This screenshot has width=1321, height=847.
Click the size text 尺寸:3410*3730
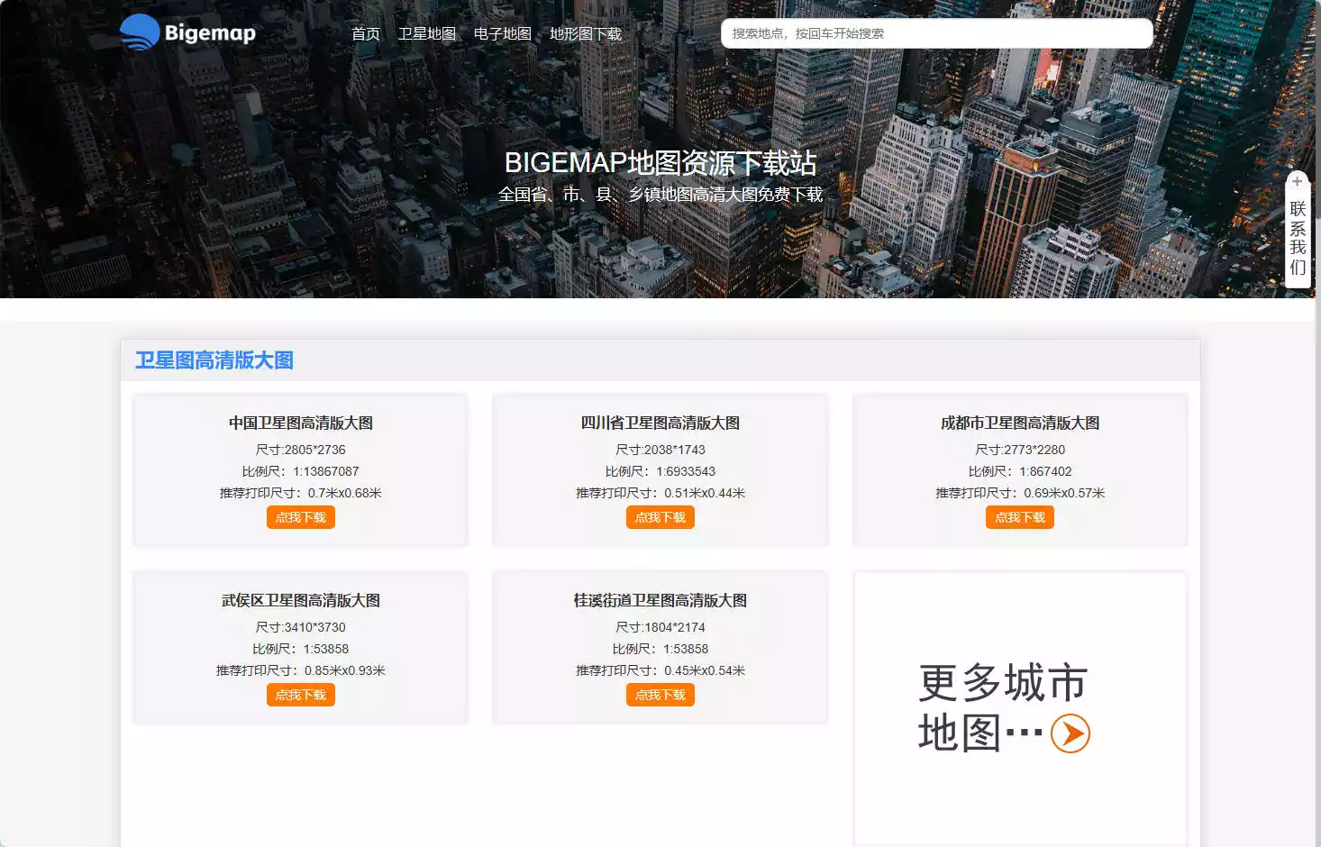click(x=301, y=627)
